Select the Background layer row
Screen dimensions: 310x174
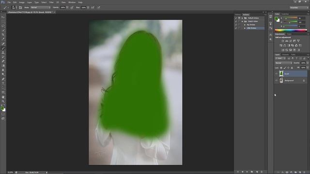(x=291, y=81)
